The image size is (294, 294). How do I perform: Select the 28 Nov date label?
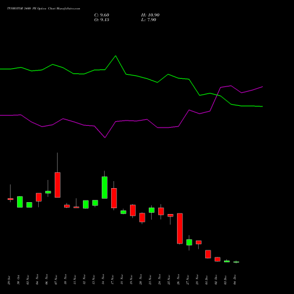(x=197, y=280)
